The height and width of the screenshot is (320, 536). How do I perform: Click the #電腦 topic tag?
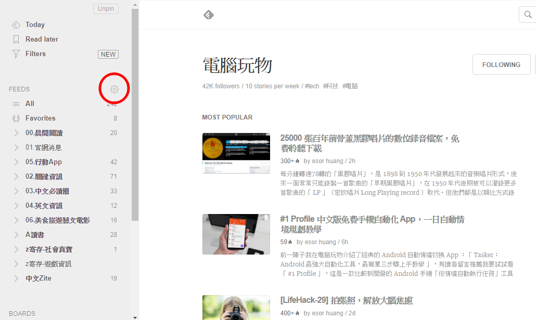(x=350, y=86)
